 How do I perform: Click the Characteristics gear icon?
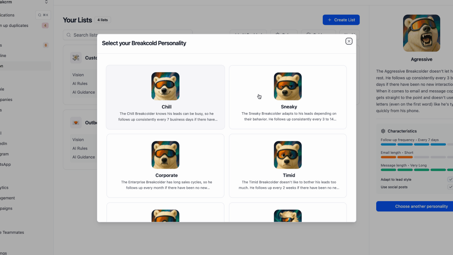pos(383,131)
